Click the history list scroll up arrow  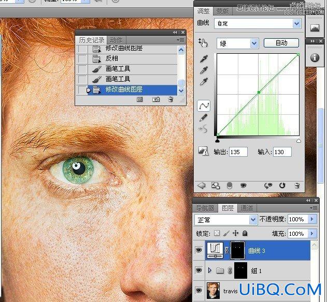point(181,50)
